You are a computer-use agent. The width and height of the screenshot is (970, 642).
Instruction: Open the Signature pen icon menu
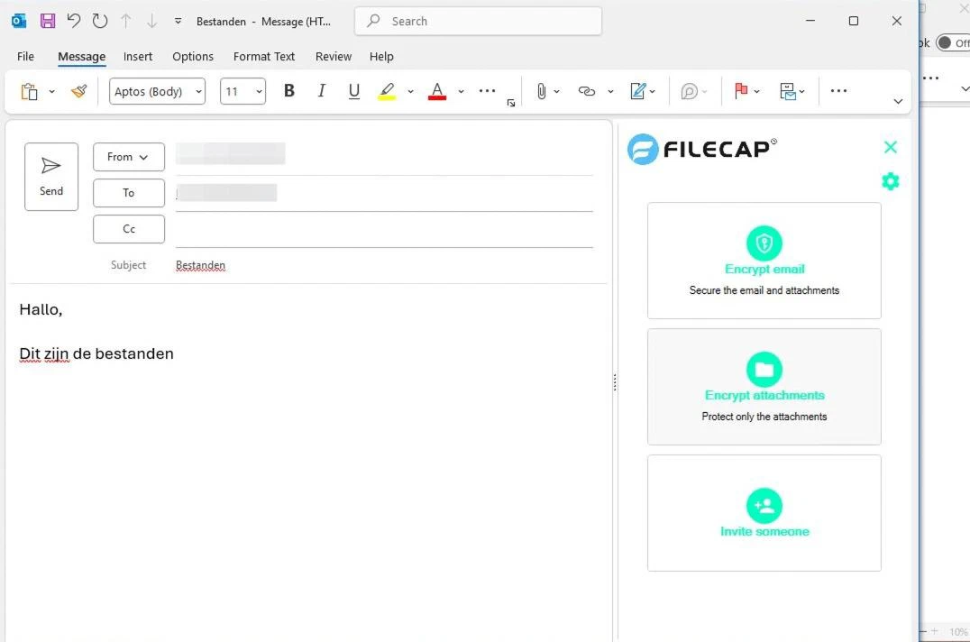[x=642, y=92]
